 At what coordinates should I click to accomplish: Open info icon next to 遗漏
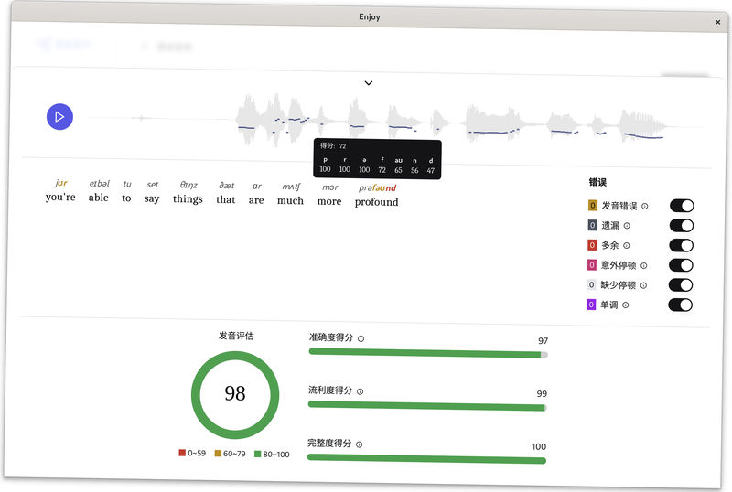[x=627, y=226]
